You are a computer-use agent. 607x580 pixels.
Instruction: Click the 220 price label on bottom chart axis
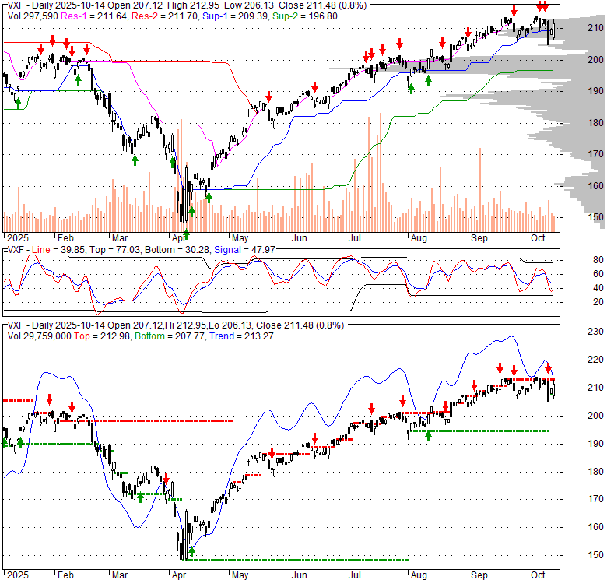[x=595, y=360]
